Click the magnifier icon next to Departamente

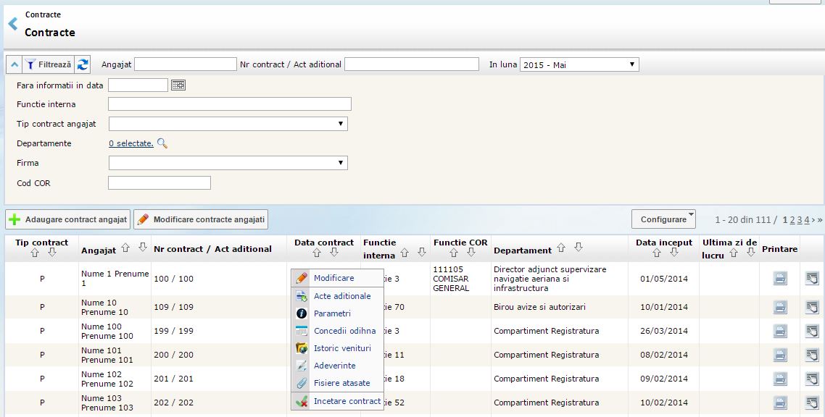point(162,143)
